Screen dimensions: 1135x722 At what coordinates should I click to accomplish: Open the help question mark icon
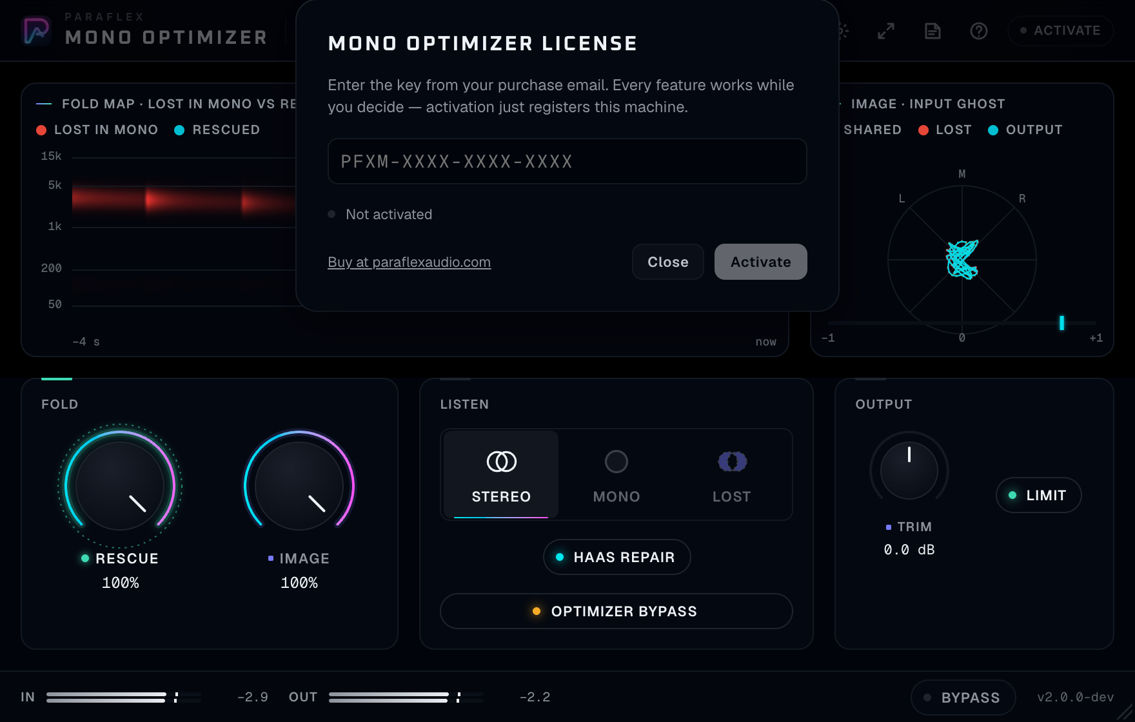click(x=979, y=30)
